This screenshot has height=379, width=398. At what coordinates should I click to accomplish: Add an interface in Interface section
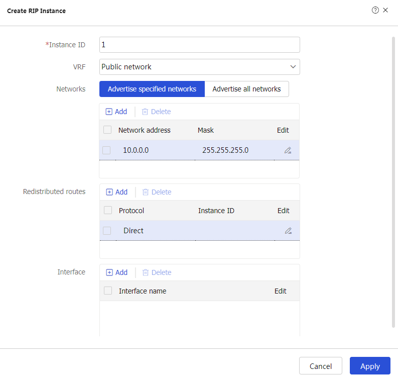point(117,272)
